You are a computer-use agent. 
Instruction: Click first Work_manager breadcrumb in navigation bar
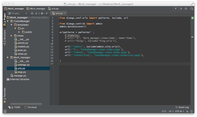[x=14, y=9]
